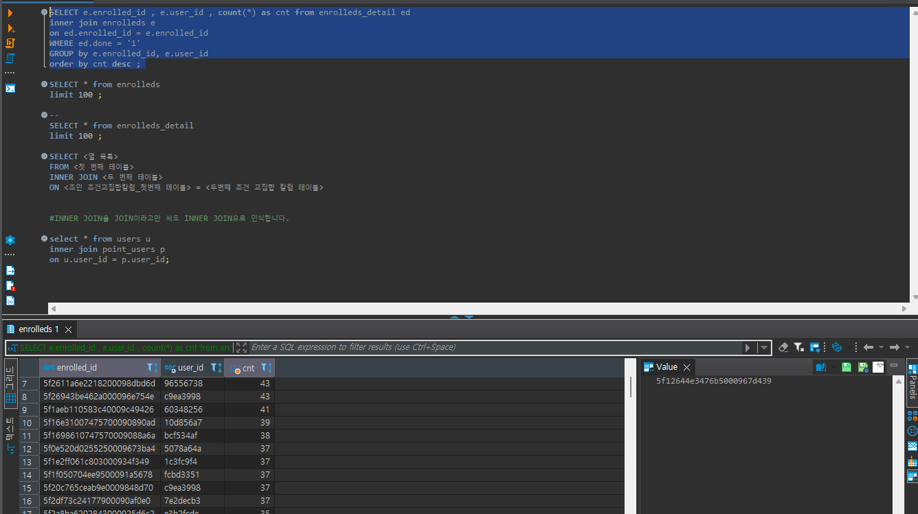The height and width of the screenshot is (514, 918).
Task: Click the execute SQL script icon
Action: (x=10, y=43)
